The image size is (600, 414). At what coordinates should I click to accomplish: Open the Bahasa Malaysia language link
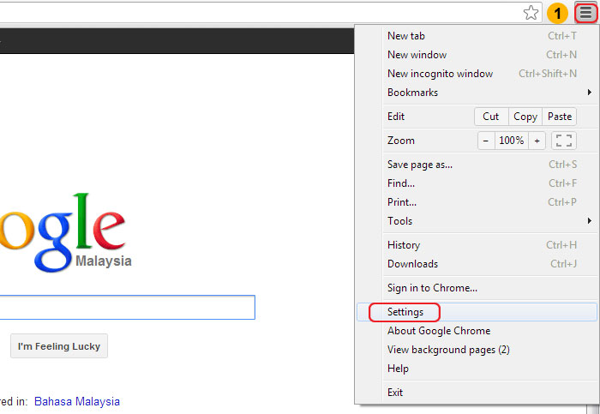coord(77,401)
